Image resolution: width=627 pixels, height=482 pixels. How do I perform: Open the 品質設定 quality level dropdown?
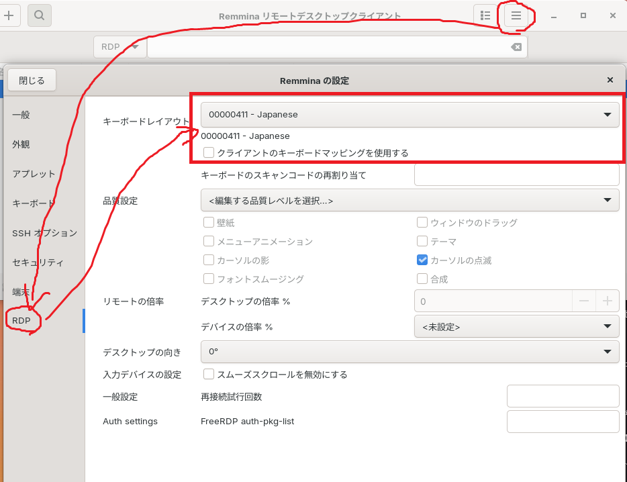410,201
